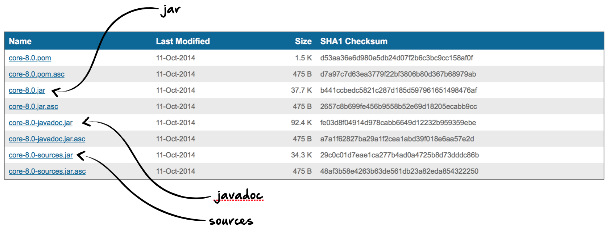The image size is (614, 233).
Task: Click the 34.3 K size value
Action: [301, 155]
